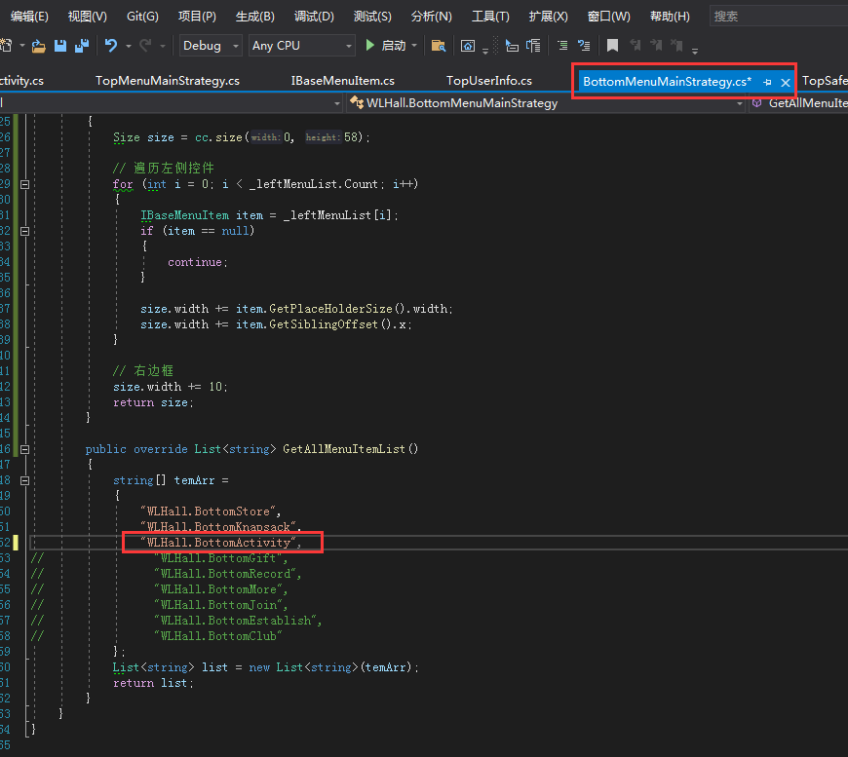This screenshot has width=848, height=757.
Task: Open the Debug configuration dropdown
Action: (x=212, y=46)
